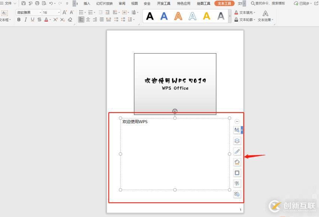Toggle Bold formatting
The image size is (319, 217).
[x=19, y=19]
